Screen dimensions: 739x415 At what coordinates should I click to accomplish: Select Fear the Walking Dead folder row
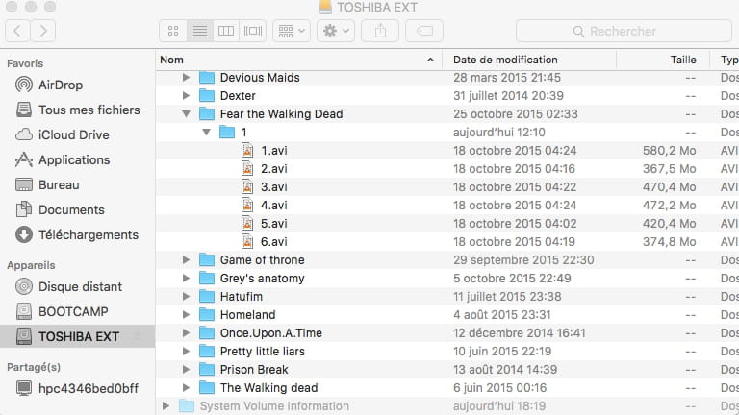click(446, 114)
